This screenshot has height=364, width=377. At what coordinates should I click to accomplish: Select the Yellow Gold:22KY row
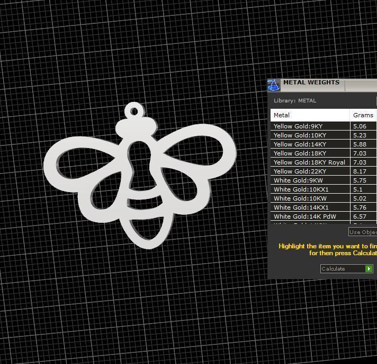[x=324, y=171]
